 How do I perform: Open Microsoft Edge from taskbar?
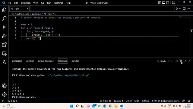105,106
